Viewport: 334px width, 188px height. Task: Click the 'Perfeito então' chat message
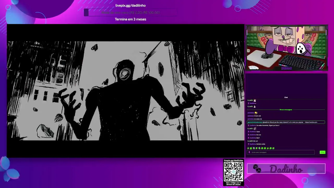coord(261,144)
